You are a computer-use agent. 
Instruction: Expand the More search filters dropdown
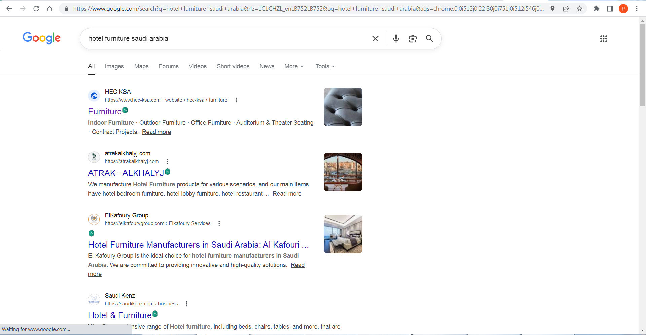click(x=294, y=66)
